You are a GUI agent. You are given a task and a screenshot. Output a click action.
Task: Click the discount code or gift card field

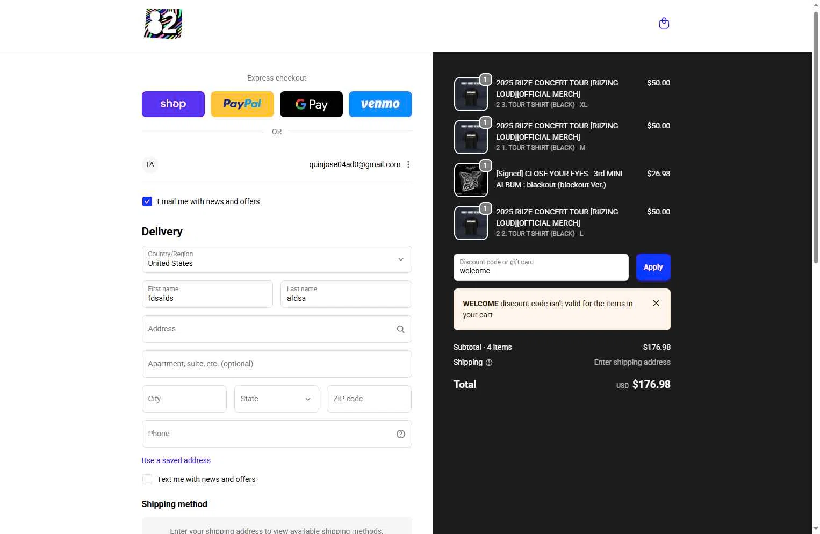[541, 267]
